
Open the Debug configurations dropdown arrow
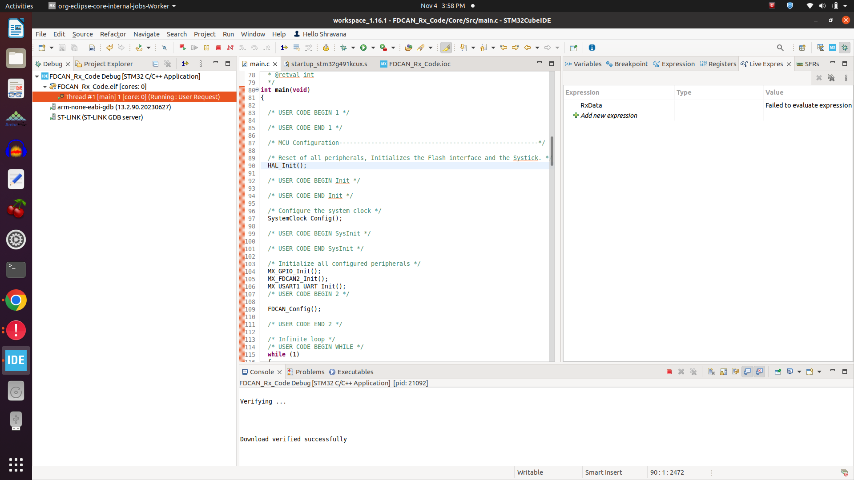pos(353,48)
